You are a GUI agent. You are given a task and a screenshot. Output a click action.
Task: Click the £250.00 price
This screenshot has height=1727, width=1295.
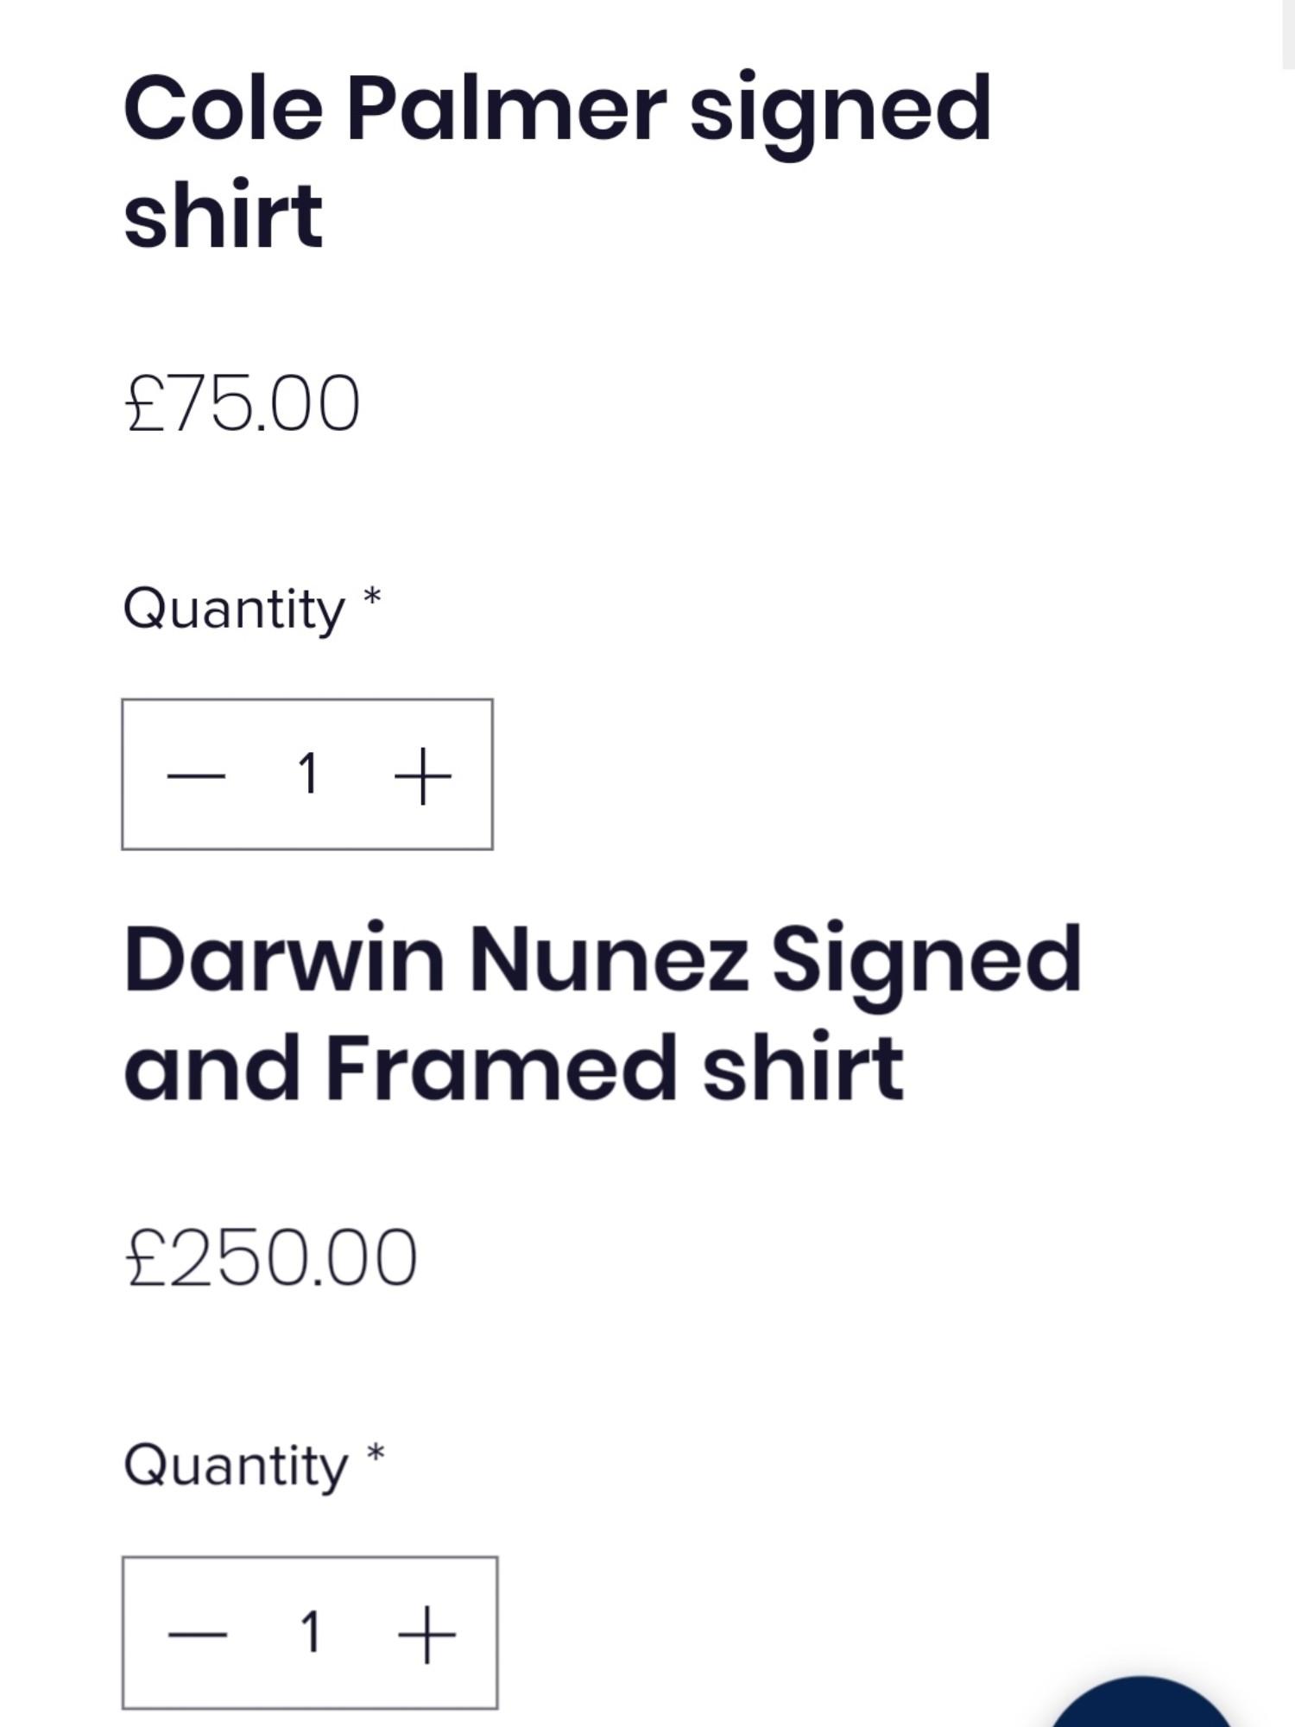coord(271,1258)
